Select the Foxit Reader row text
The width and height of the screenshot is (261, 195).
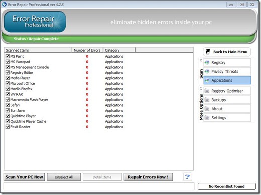20,127
